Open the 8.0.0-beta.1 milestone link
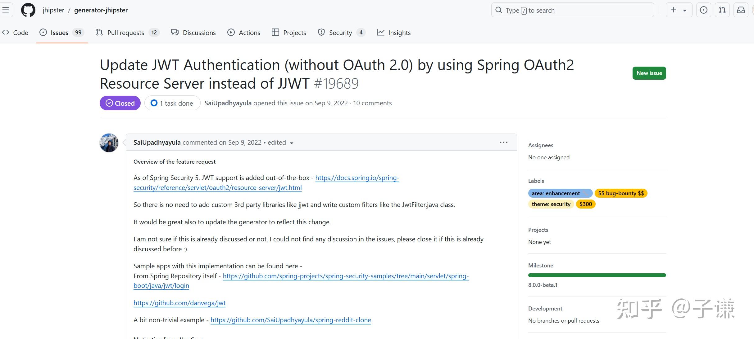The height and width of the screenshot is (339, 754). [543, 285]
